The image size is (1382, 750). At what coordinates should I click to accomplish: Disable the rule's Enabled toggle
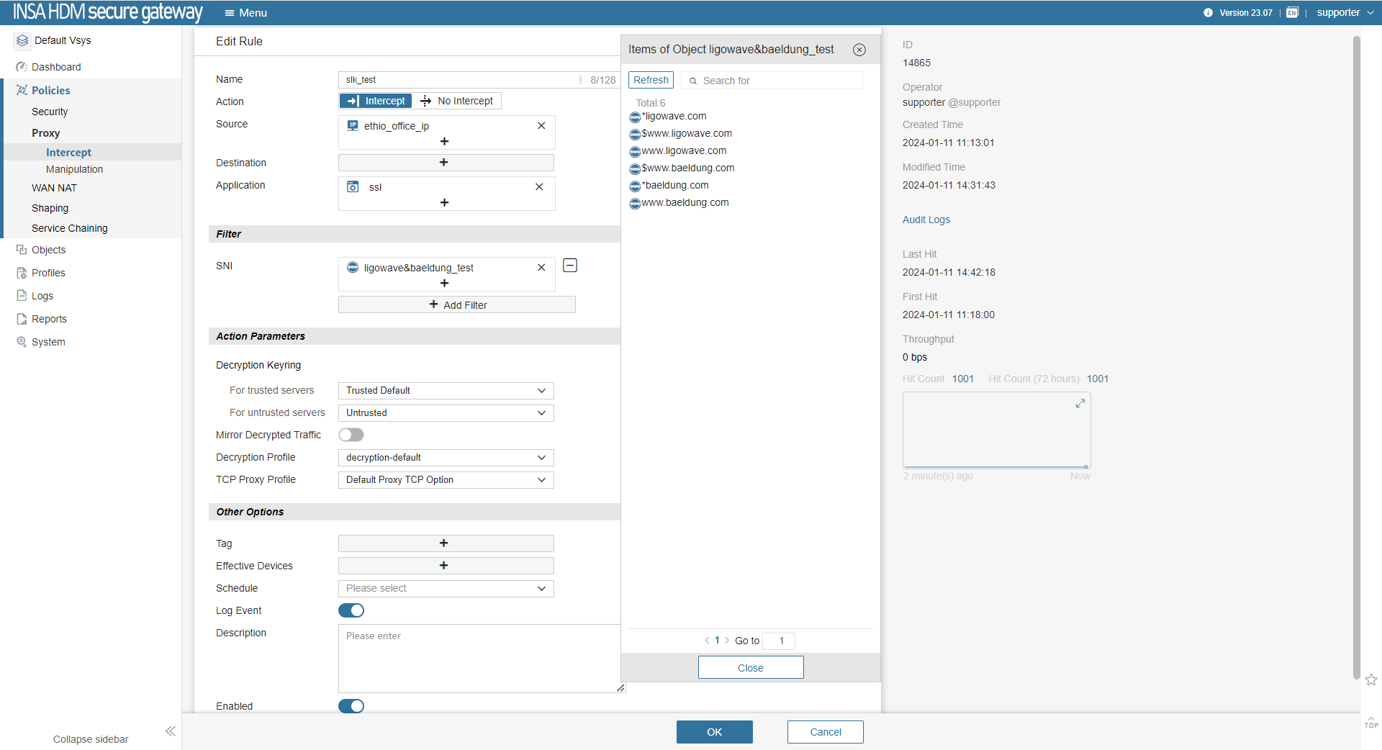(351, 706)
